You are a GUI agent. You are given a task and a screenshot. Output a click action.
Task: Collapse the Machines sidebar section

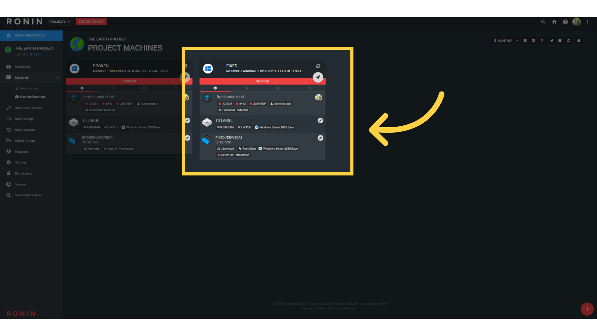point(58,77)
